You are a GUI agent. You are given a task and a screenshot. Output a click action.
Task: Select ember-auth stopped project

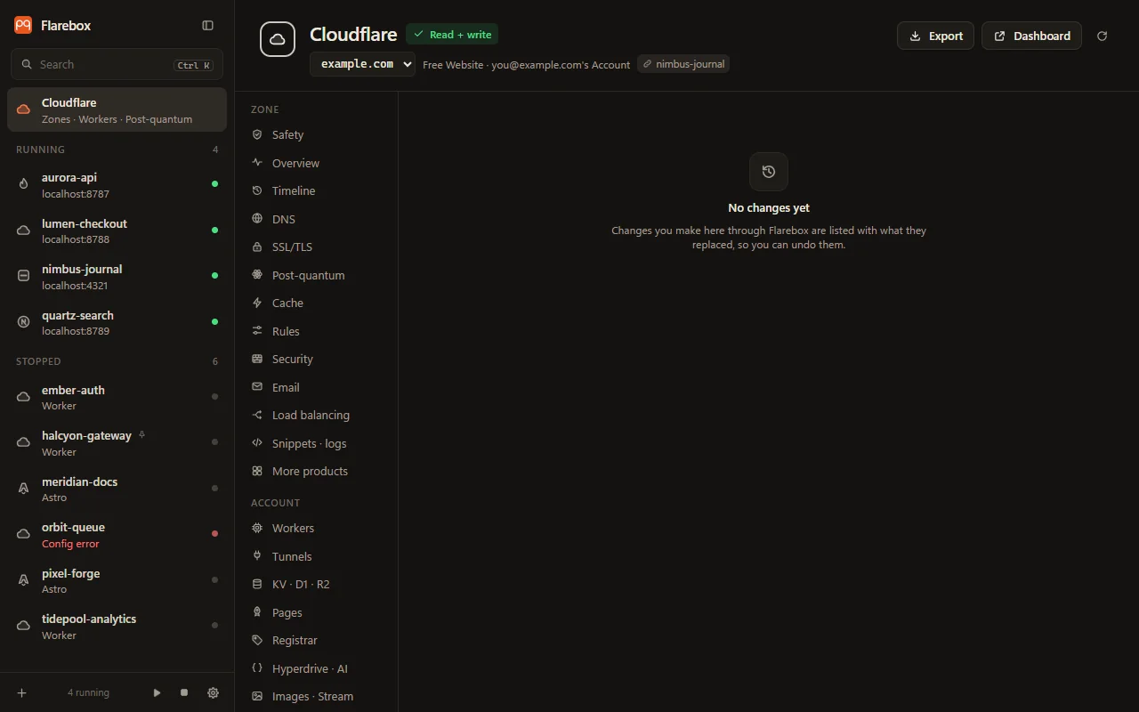click(x=117, y=397)
